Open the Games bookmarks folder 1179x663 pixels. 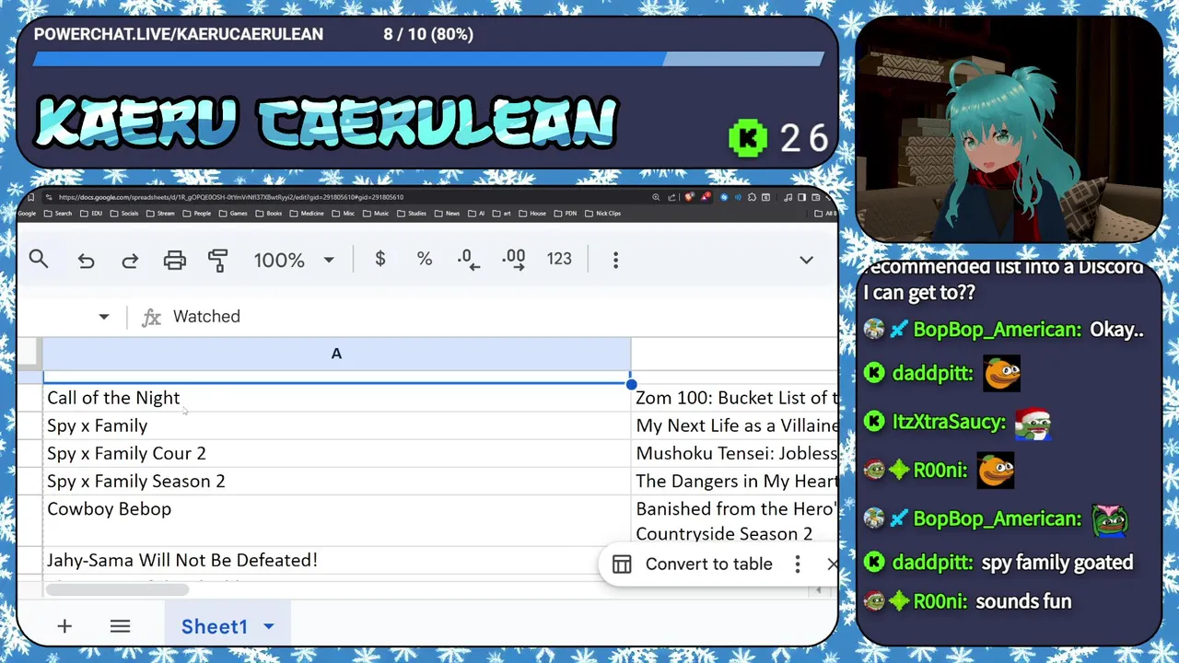click(x=234, y=214)
